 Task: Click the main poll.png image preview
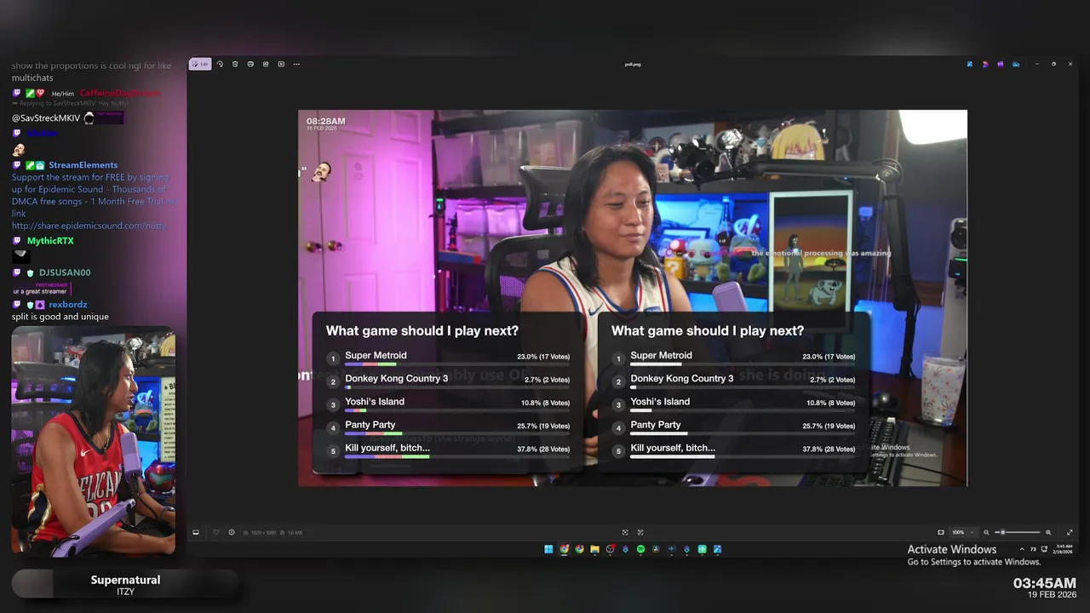[633, 298]
